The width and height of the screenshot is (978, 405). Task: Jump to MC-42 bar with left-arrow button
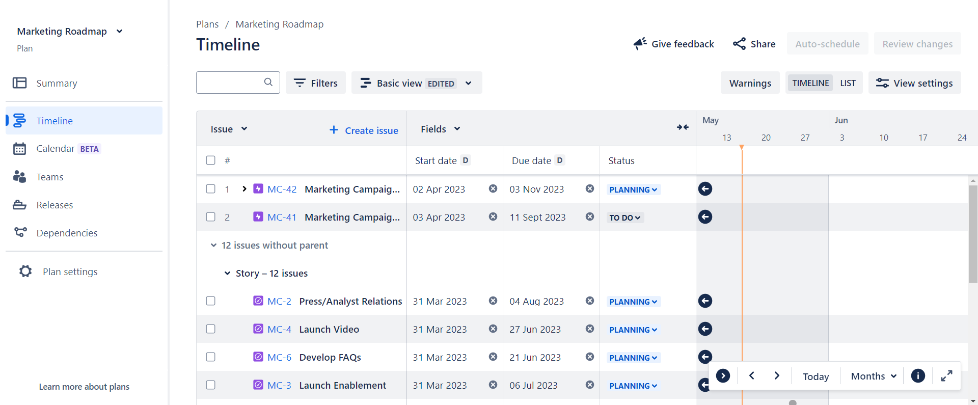tap(705, 189)
